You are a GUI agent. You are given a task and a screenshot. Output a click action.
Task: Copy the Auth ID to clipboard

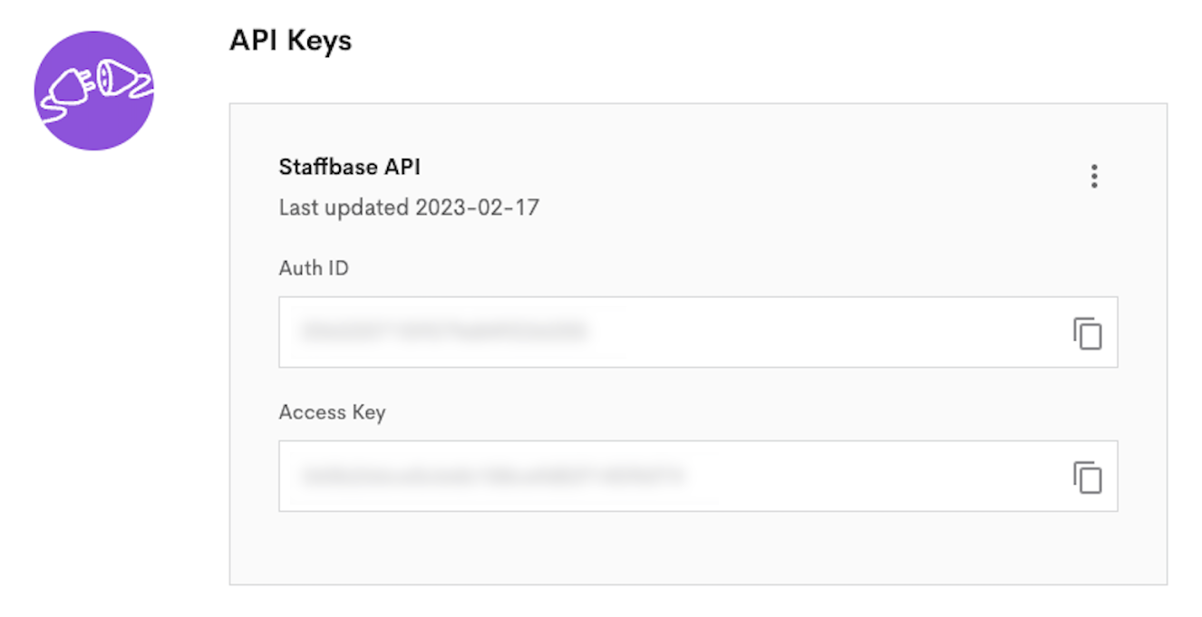pos(1087,333)
